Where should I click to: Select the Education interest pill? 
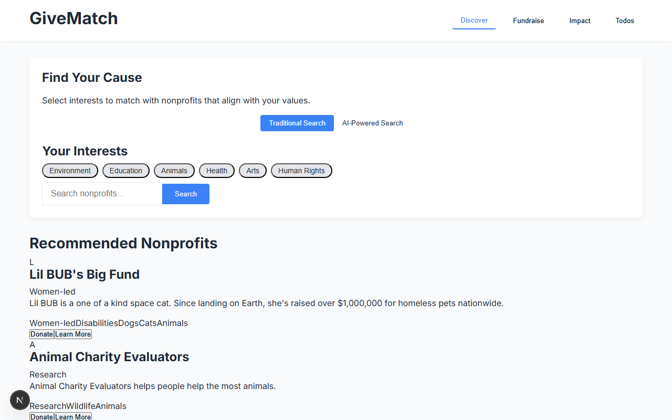(125, 170)
